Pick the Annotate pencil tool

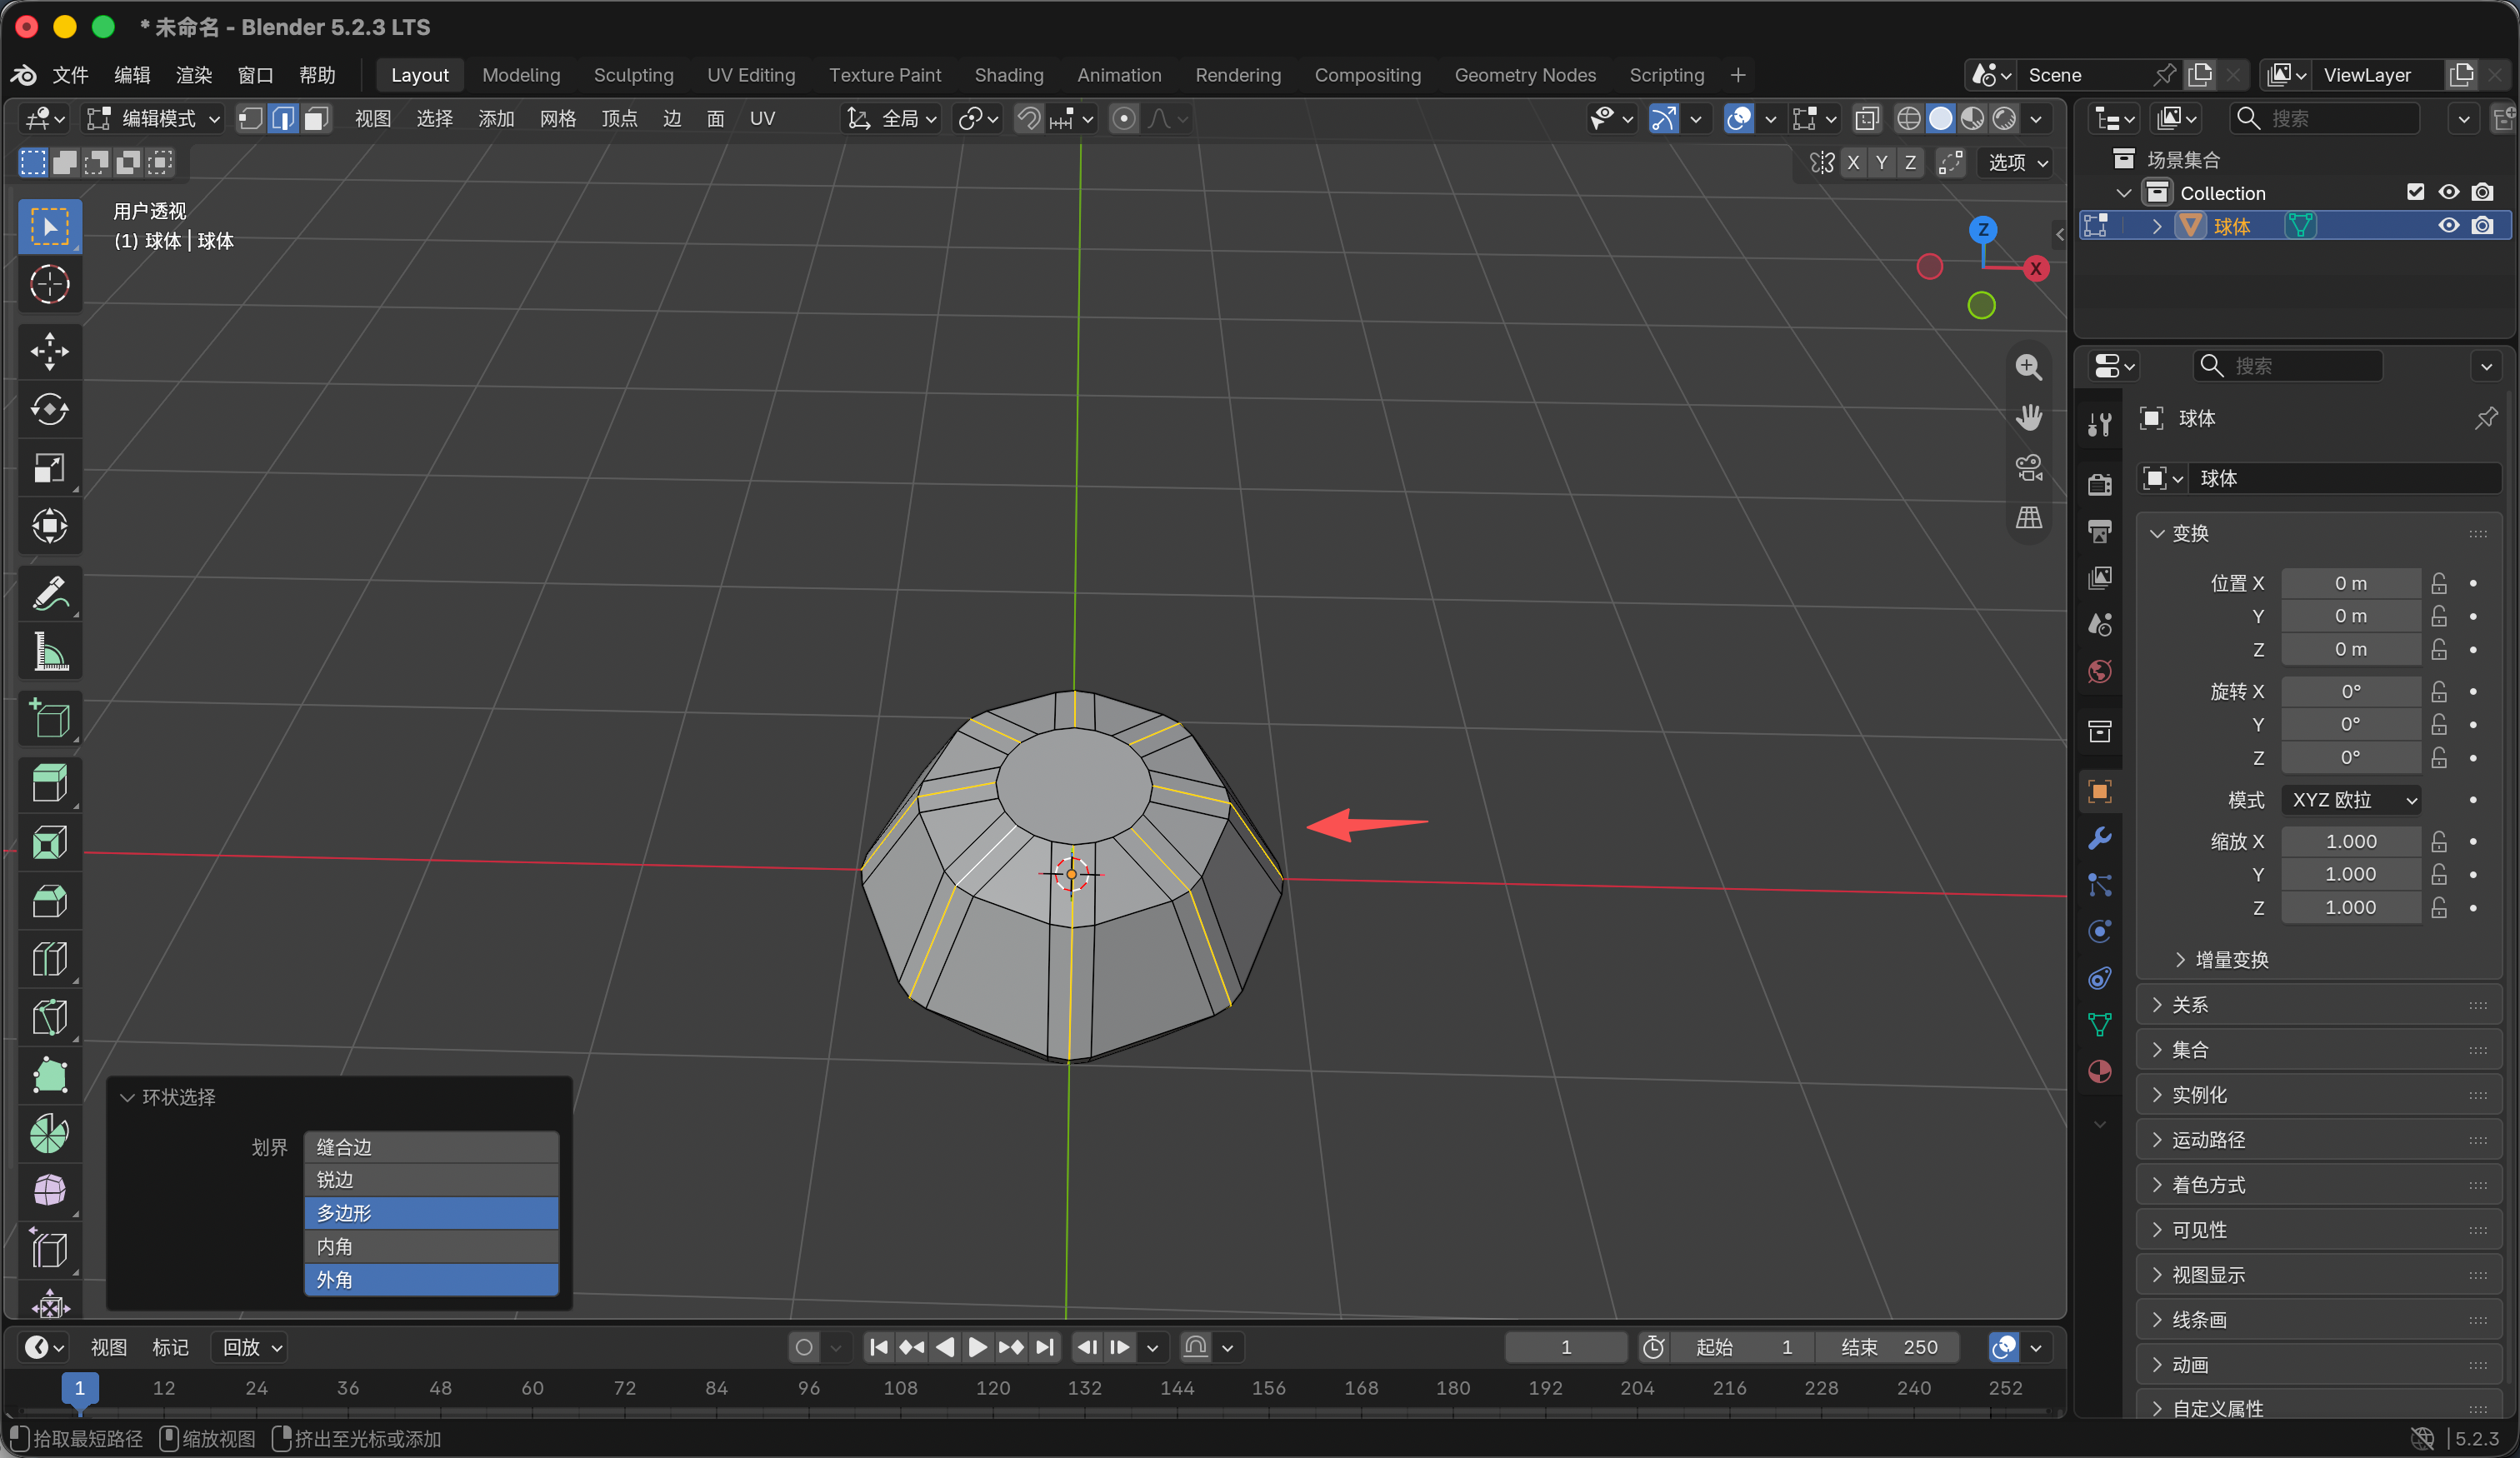tap(50, 593)
